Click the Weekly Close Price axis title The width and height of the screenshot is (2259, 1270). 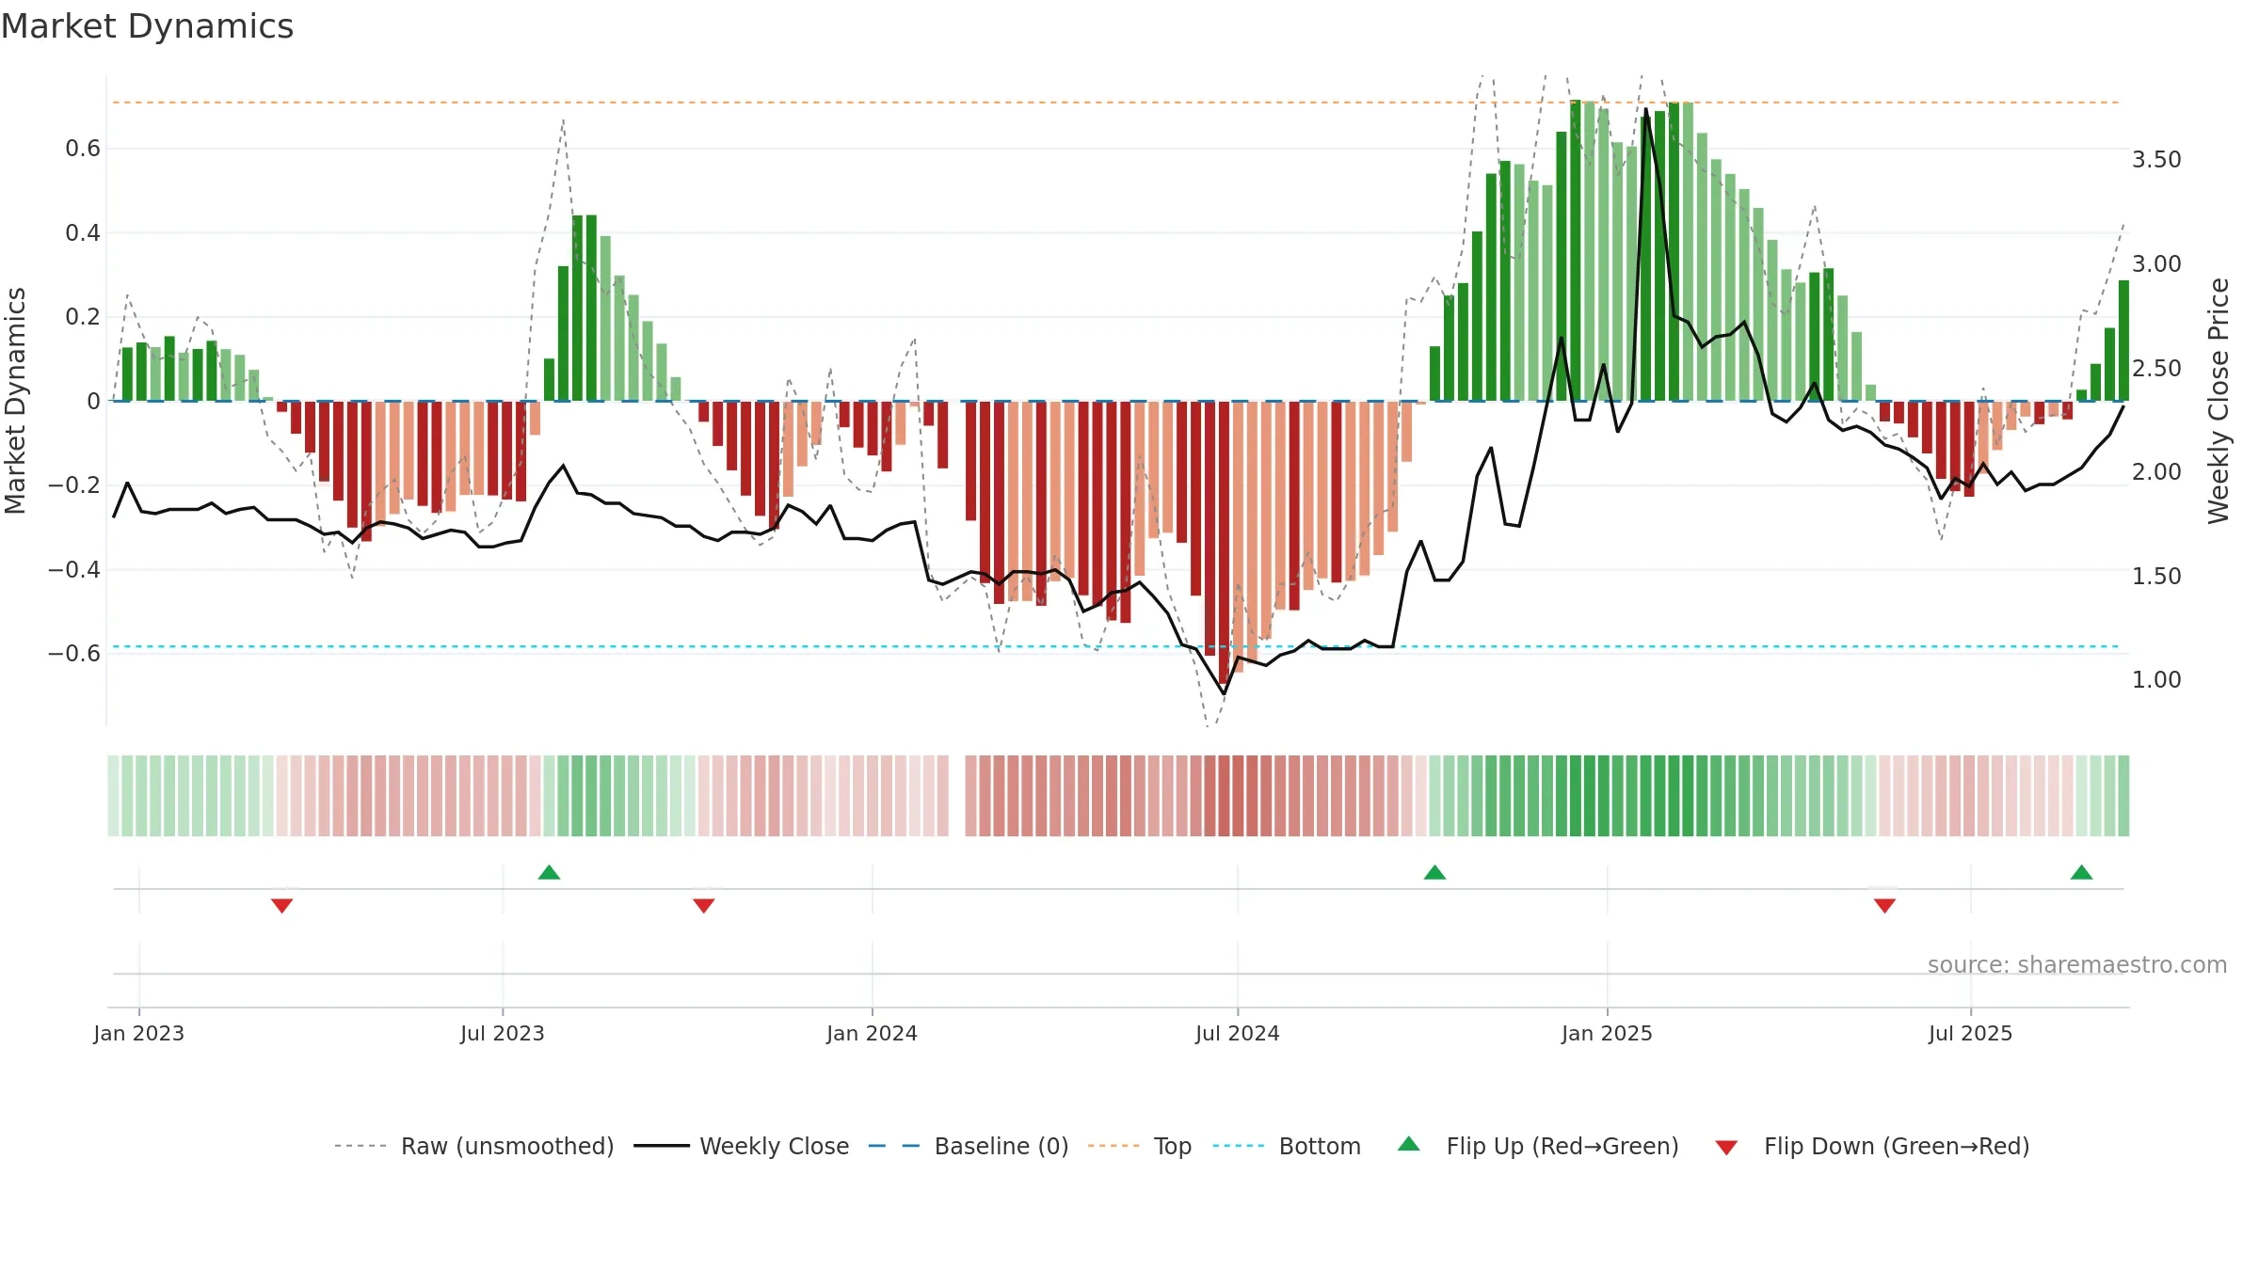point(2219,401)
